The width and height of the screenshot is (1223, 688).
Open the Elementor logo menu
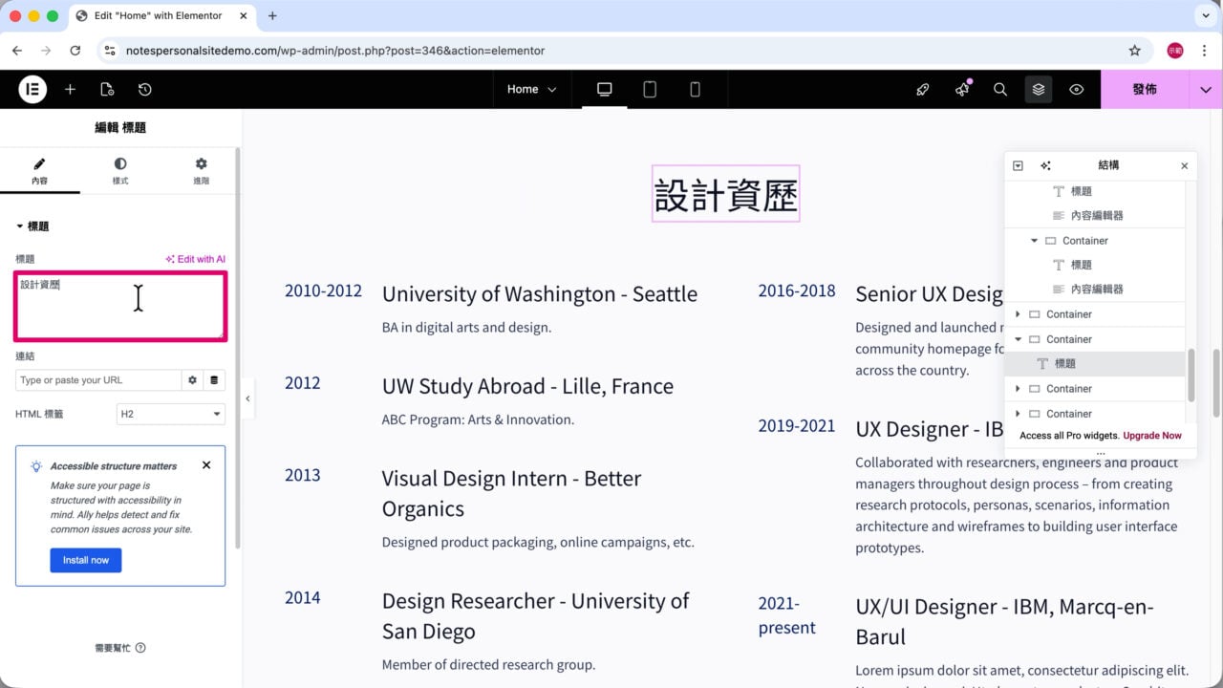pos(32,89)
